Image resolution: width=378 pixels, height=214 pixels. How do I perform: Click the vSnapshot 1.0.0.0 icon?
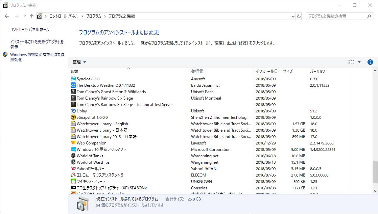pyautogui.click(x=73, y=117)
